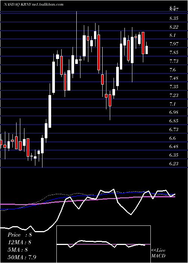The image size is (188, 263).
Task: Click the 8.35 price axis label
Action: tap(174, 18)
